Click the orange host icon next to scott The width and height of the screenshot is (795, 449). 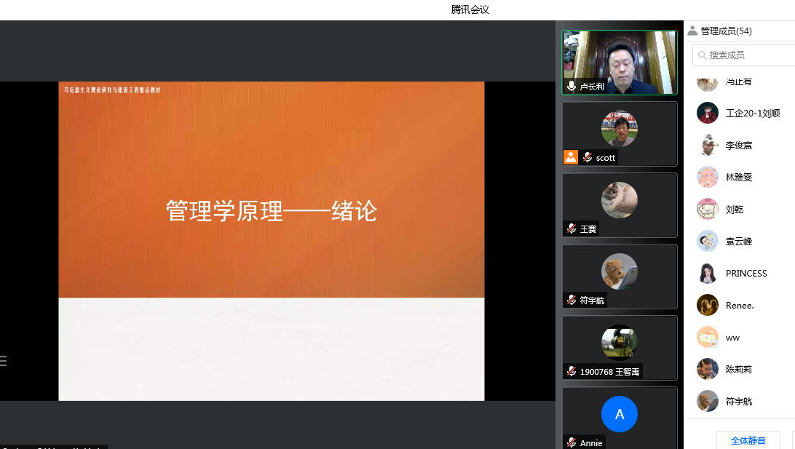point(571,157)
